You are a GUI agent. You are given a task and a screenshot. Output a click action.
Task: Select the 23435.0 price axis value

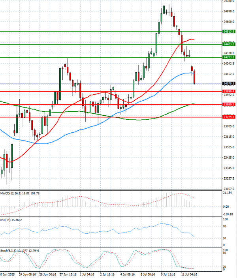[x=229, y=158]
